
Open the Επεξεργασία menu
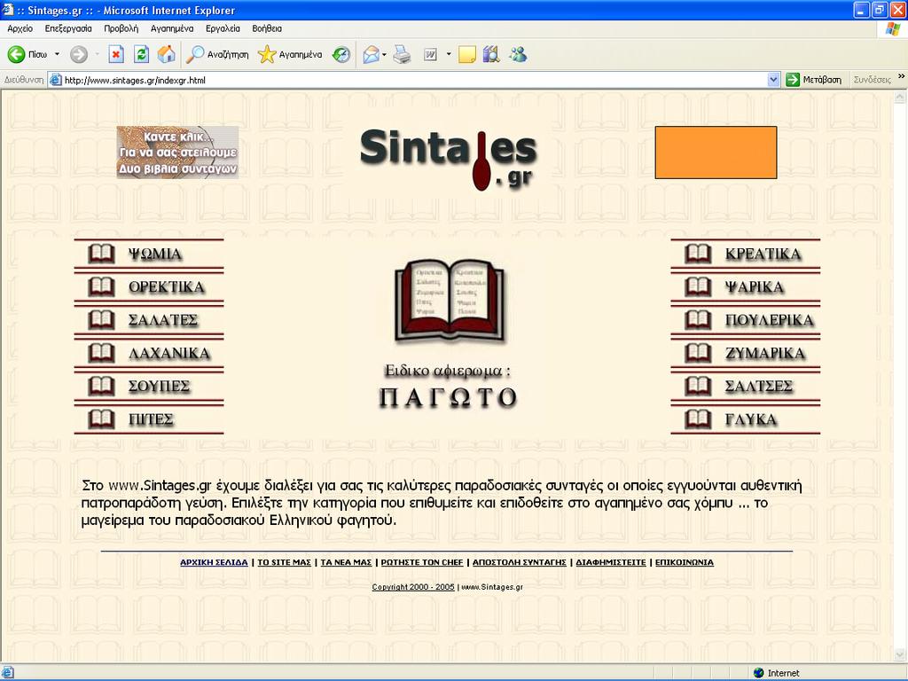(68, 28)
